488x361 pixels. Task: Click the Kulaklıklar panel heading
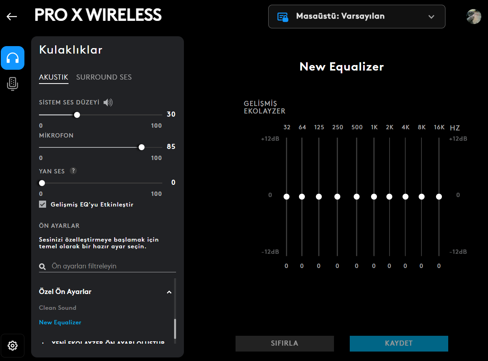[x=71, y=50]
